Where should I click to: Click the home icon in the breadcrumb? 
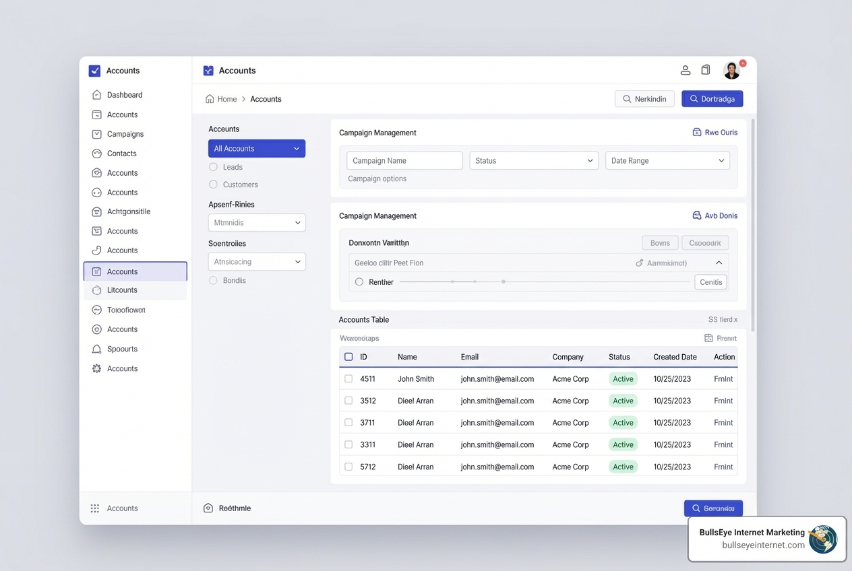209,98
